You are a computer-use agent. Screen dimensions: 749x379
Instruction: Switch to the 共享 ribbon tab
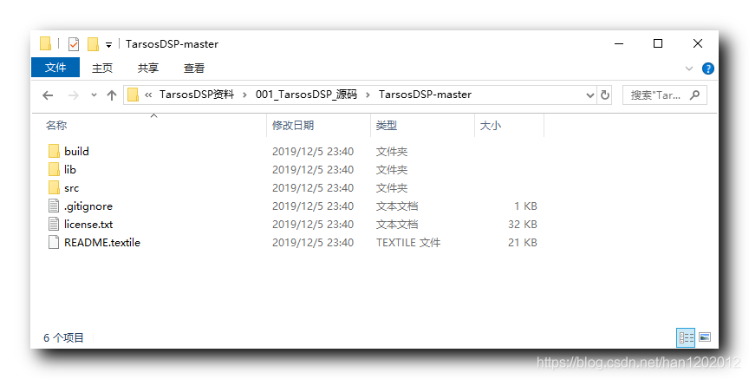pyautogui.click(x=148, y=69)
